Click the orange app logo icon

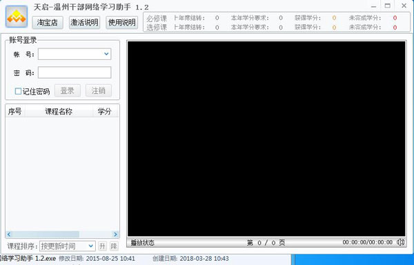click(x=17, y=17)
